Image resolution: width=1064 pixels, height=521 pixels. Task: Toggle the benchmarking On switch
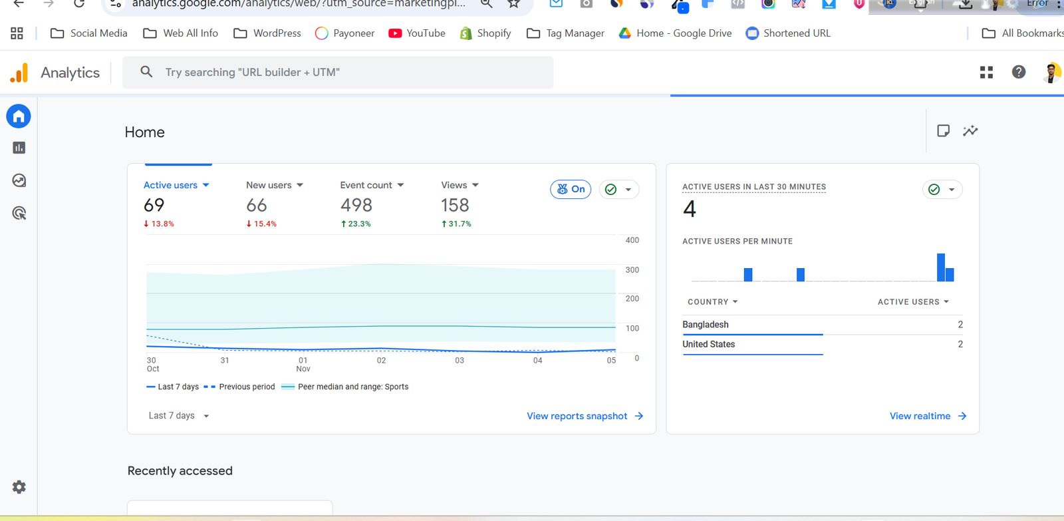pos(571,189)
